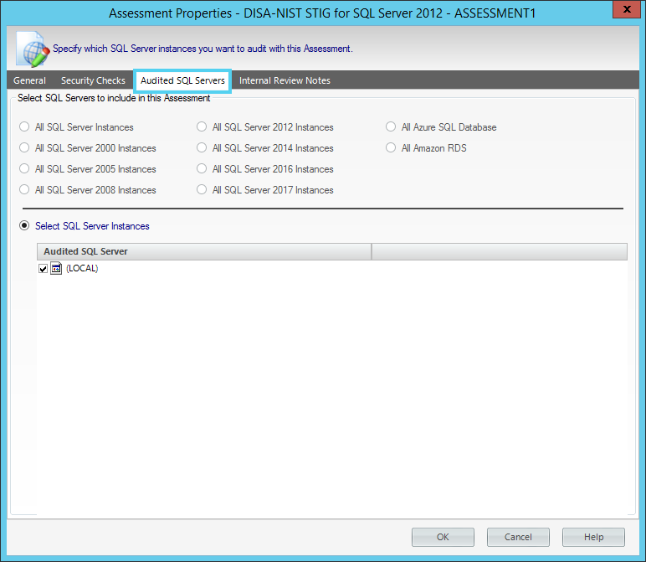Sort by Audited SQL Server column header
This screenshot has height=562, width=646.
point(204,251)
